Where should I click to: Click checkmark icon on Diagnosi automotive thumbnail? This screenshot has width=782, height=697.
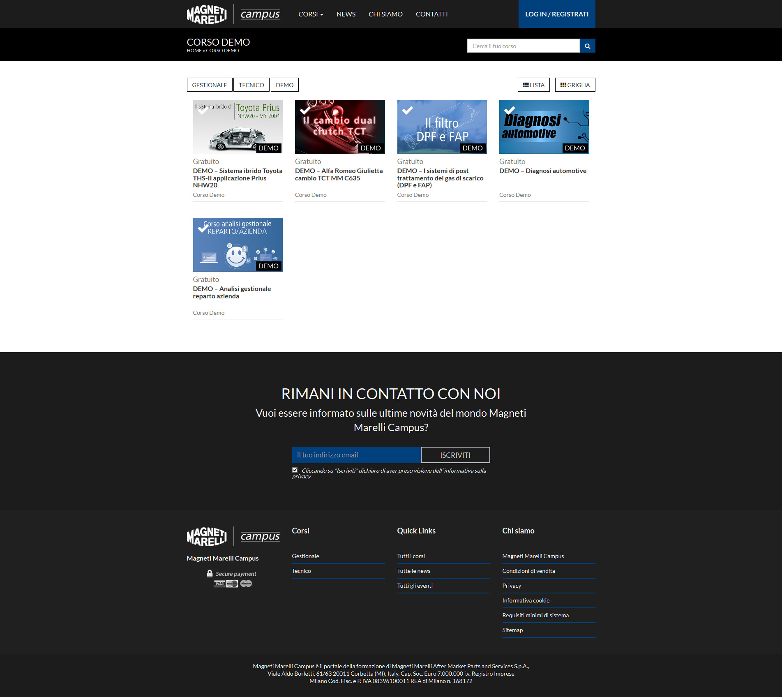tap(510, 110)
